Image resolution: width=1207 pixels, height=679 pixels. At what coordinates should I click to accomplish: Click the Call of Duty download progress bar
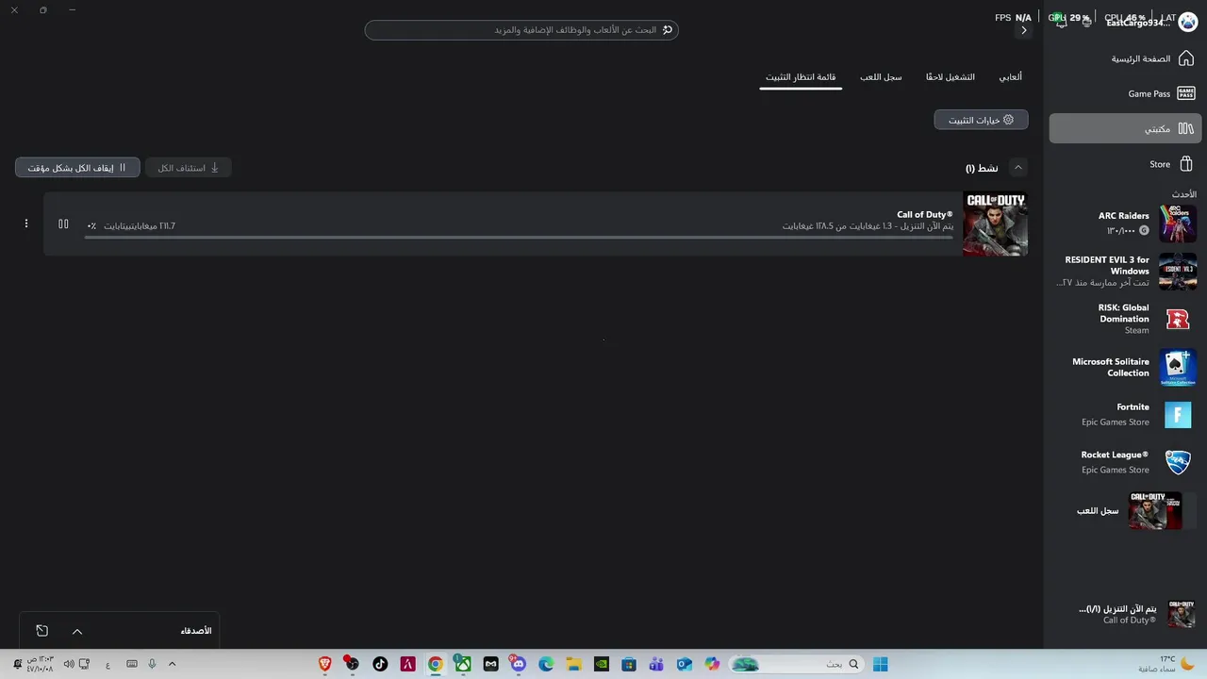click(x=519, y=238)
